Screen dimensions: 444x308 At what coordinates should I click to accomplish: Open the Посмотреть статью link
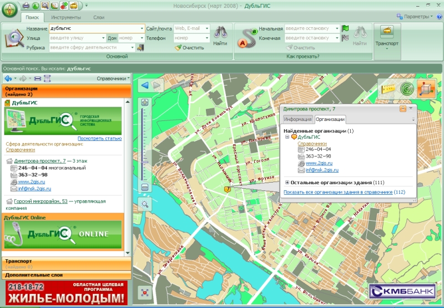[100, 138]
